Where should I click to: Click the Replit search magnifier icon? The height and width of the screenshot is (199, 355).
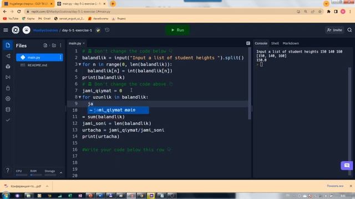[349, 30]
